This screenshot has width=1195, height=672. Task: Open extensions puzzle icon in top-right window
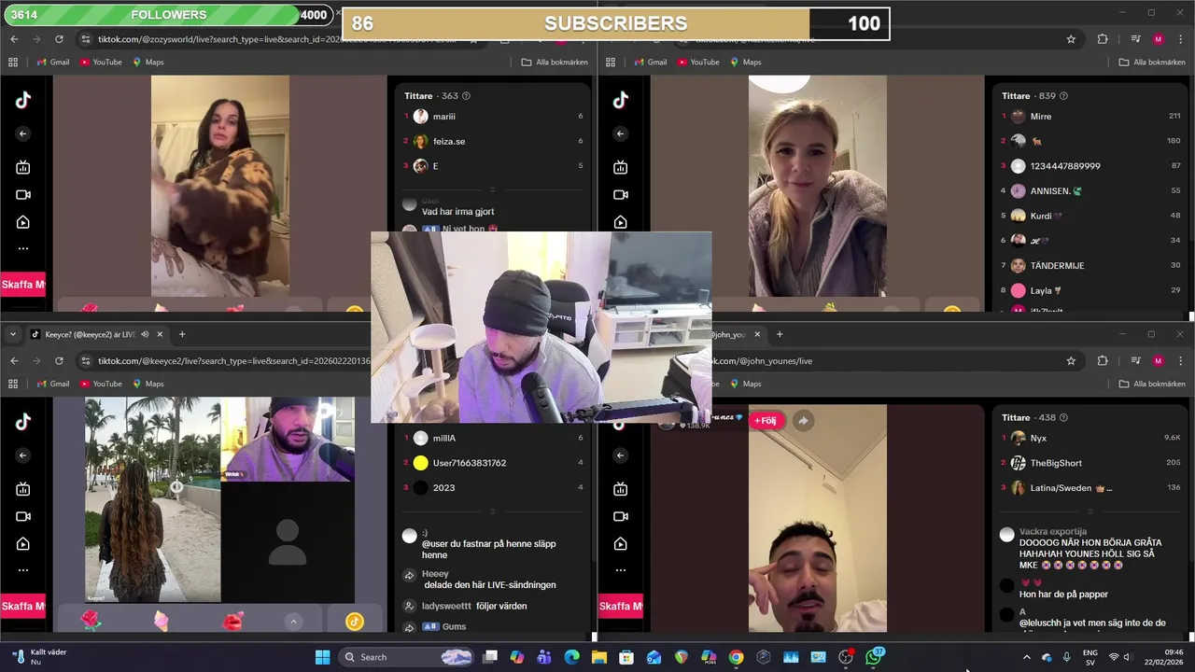coord(1103,39)
